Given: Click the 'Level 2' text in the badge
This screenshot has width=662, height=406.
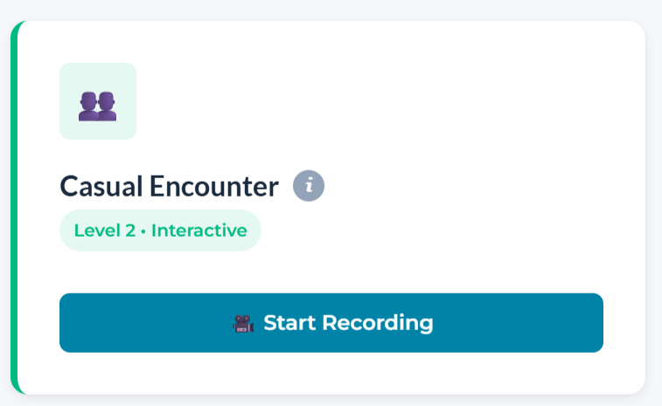Looking at the screenshot, I should pos(106,231).
